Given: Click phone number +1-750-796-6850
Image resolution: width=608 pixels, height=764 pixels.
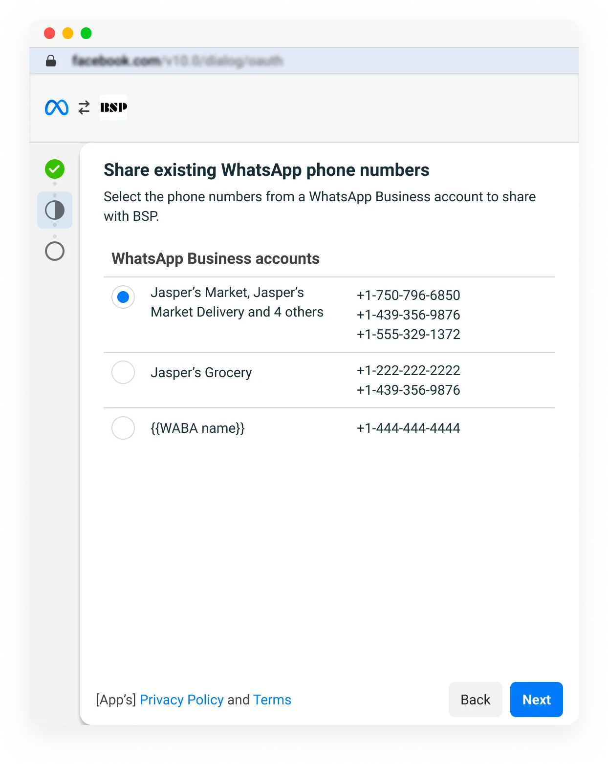Looking at the screenshot, I should coord(409,295).
